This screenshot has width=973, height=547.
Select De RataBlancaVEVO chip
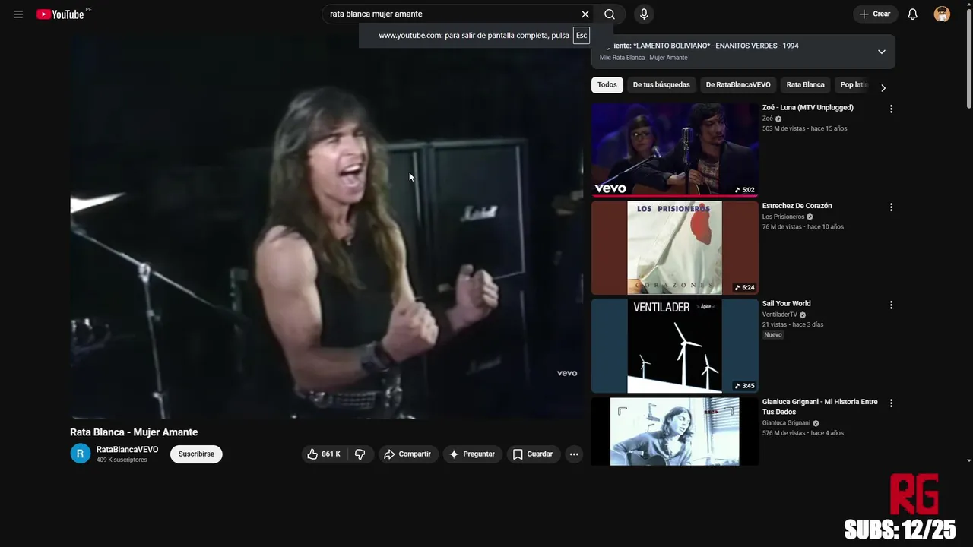[738, 85]
